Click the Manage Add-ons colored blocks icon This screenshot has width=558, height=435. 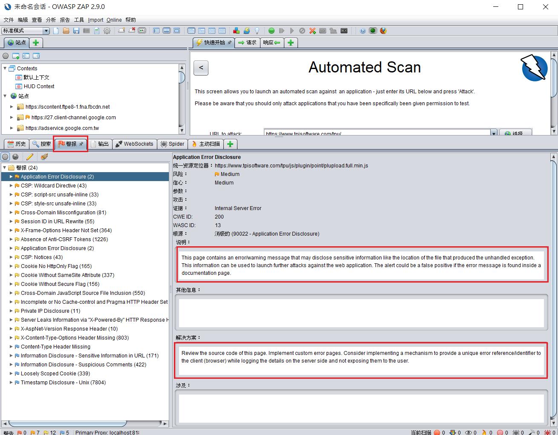click(237, 31)
